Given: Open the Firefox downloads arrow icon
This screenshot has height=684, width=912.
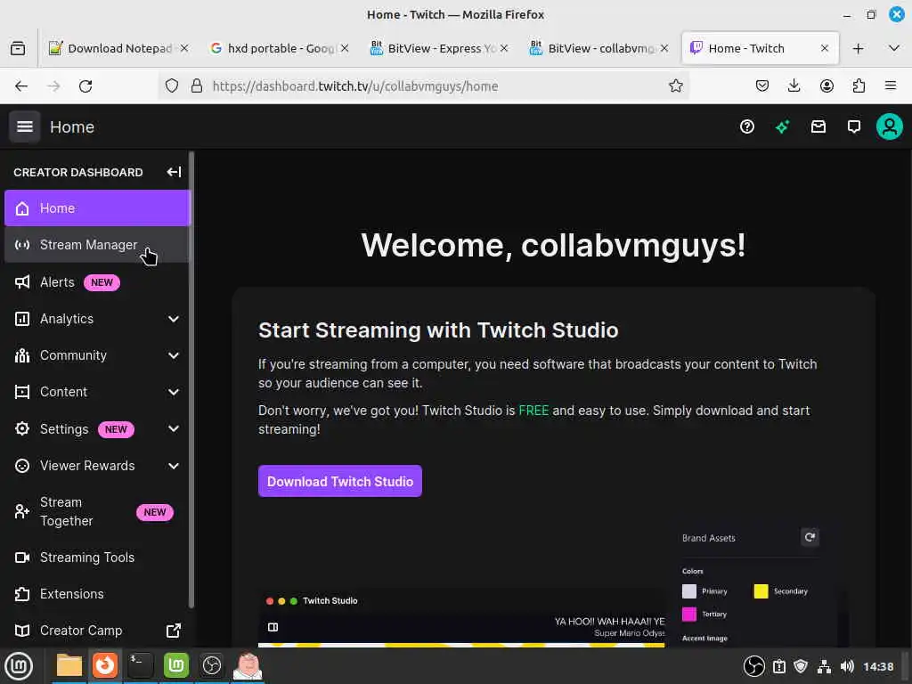Looking at the screenshot, I should (794, 86).
